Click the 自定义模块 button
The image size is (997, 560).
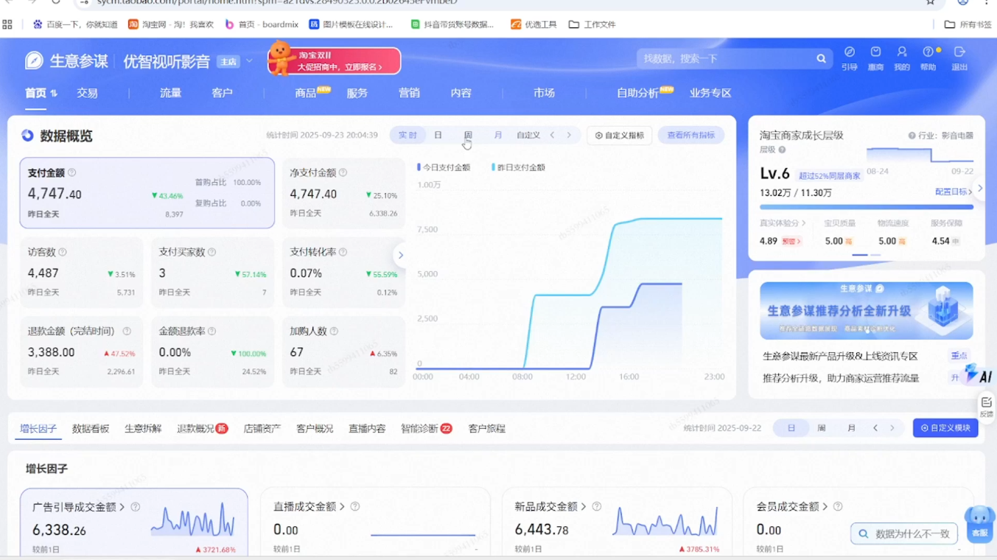click(x=945, y=428)
